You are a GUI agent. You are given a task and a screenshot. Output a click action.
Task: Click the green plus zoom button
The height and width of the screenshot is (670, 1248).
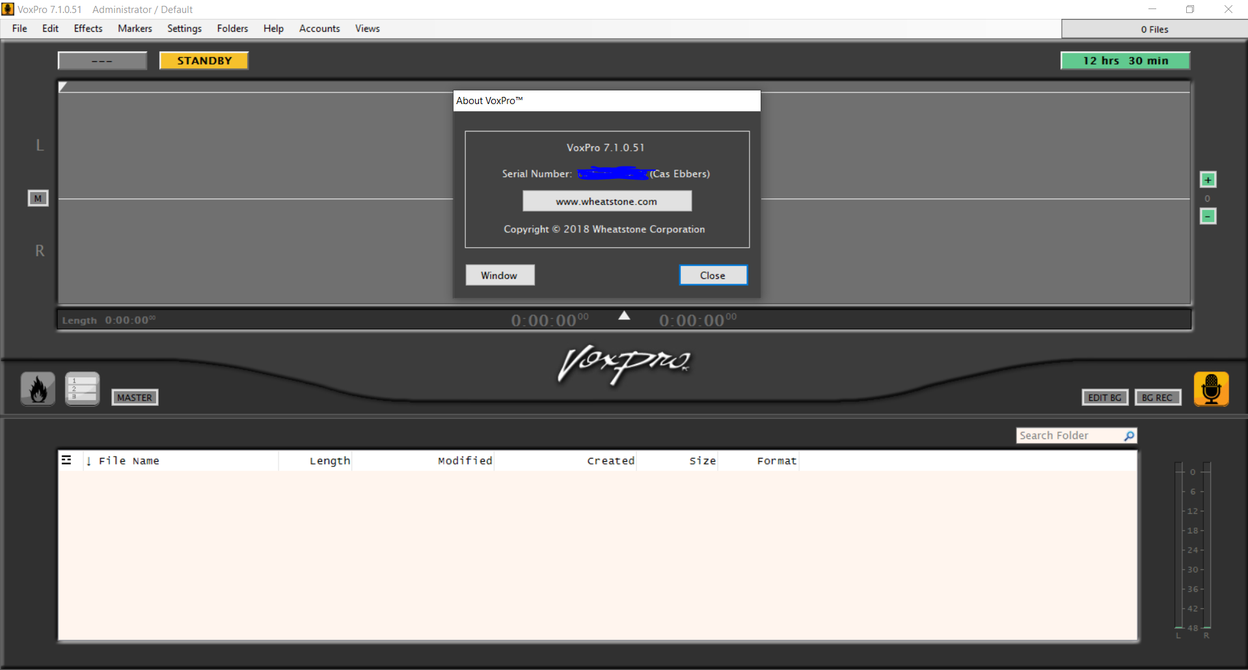[x=1208, y=180]
